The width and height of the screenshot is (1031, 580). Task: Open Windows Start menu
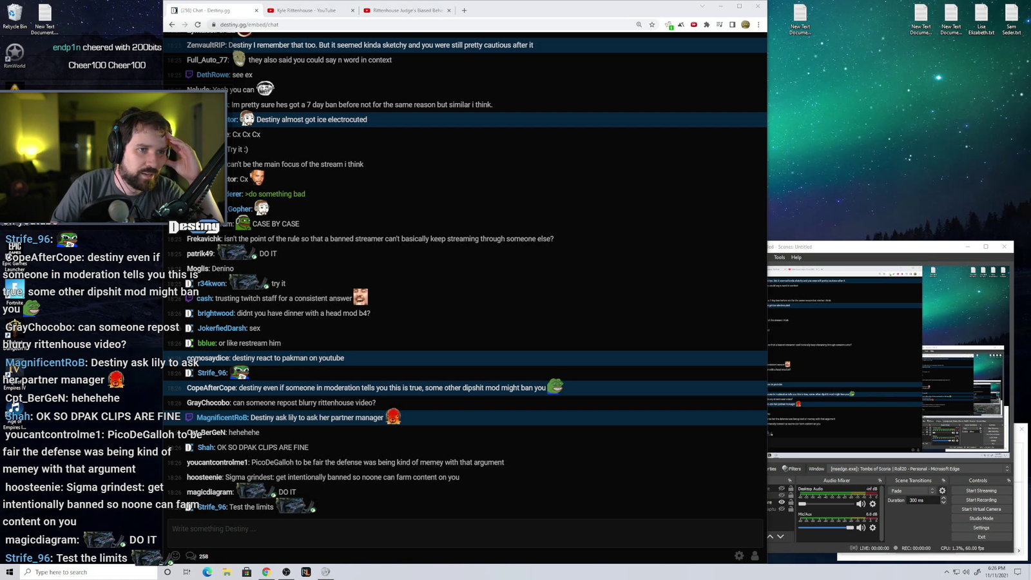[x=10, y=572]
